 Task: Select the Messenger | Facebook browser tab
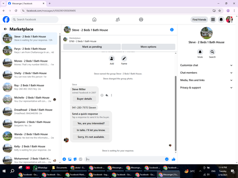26,3
